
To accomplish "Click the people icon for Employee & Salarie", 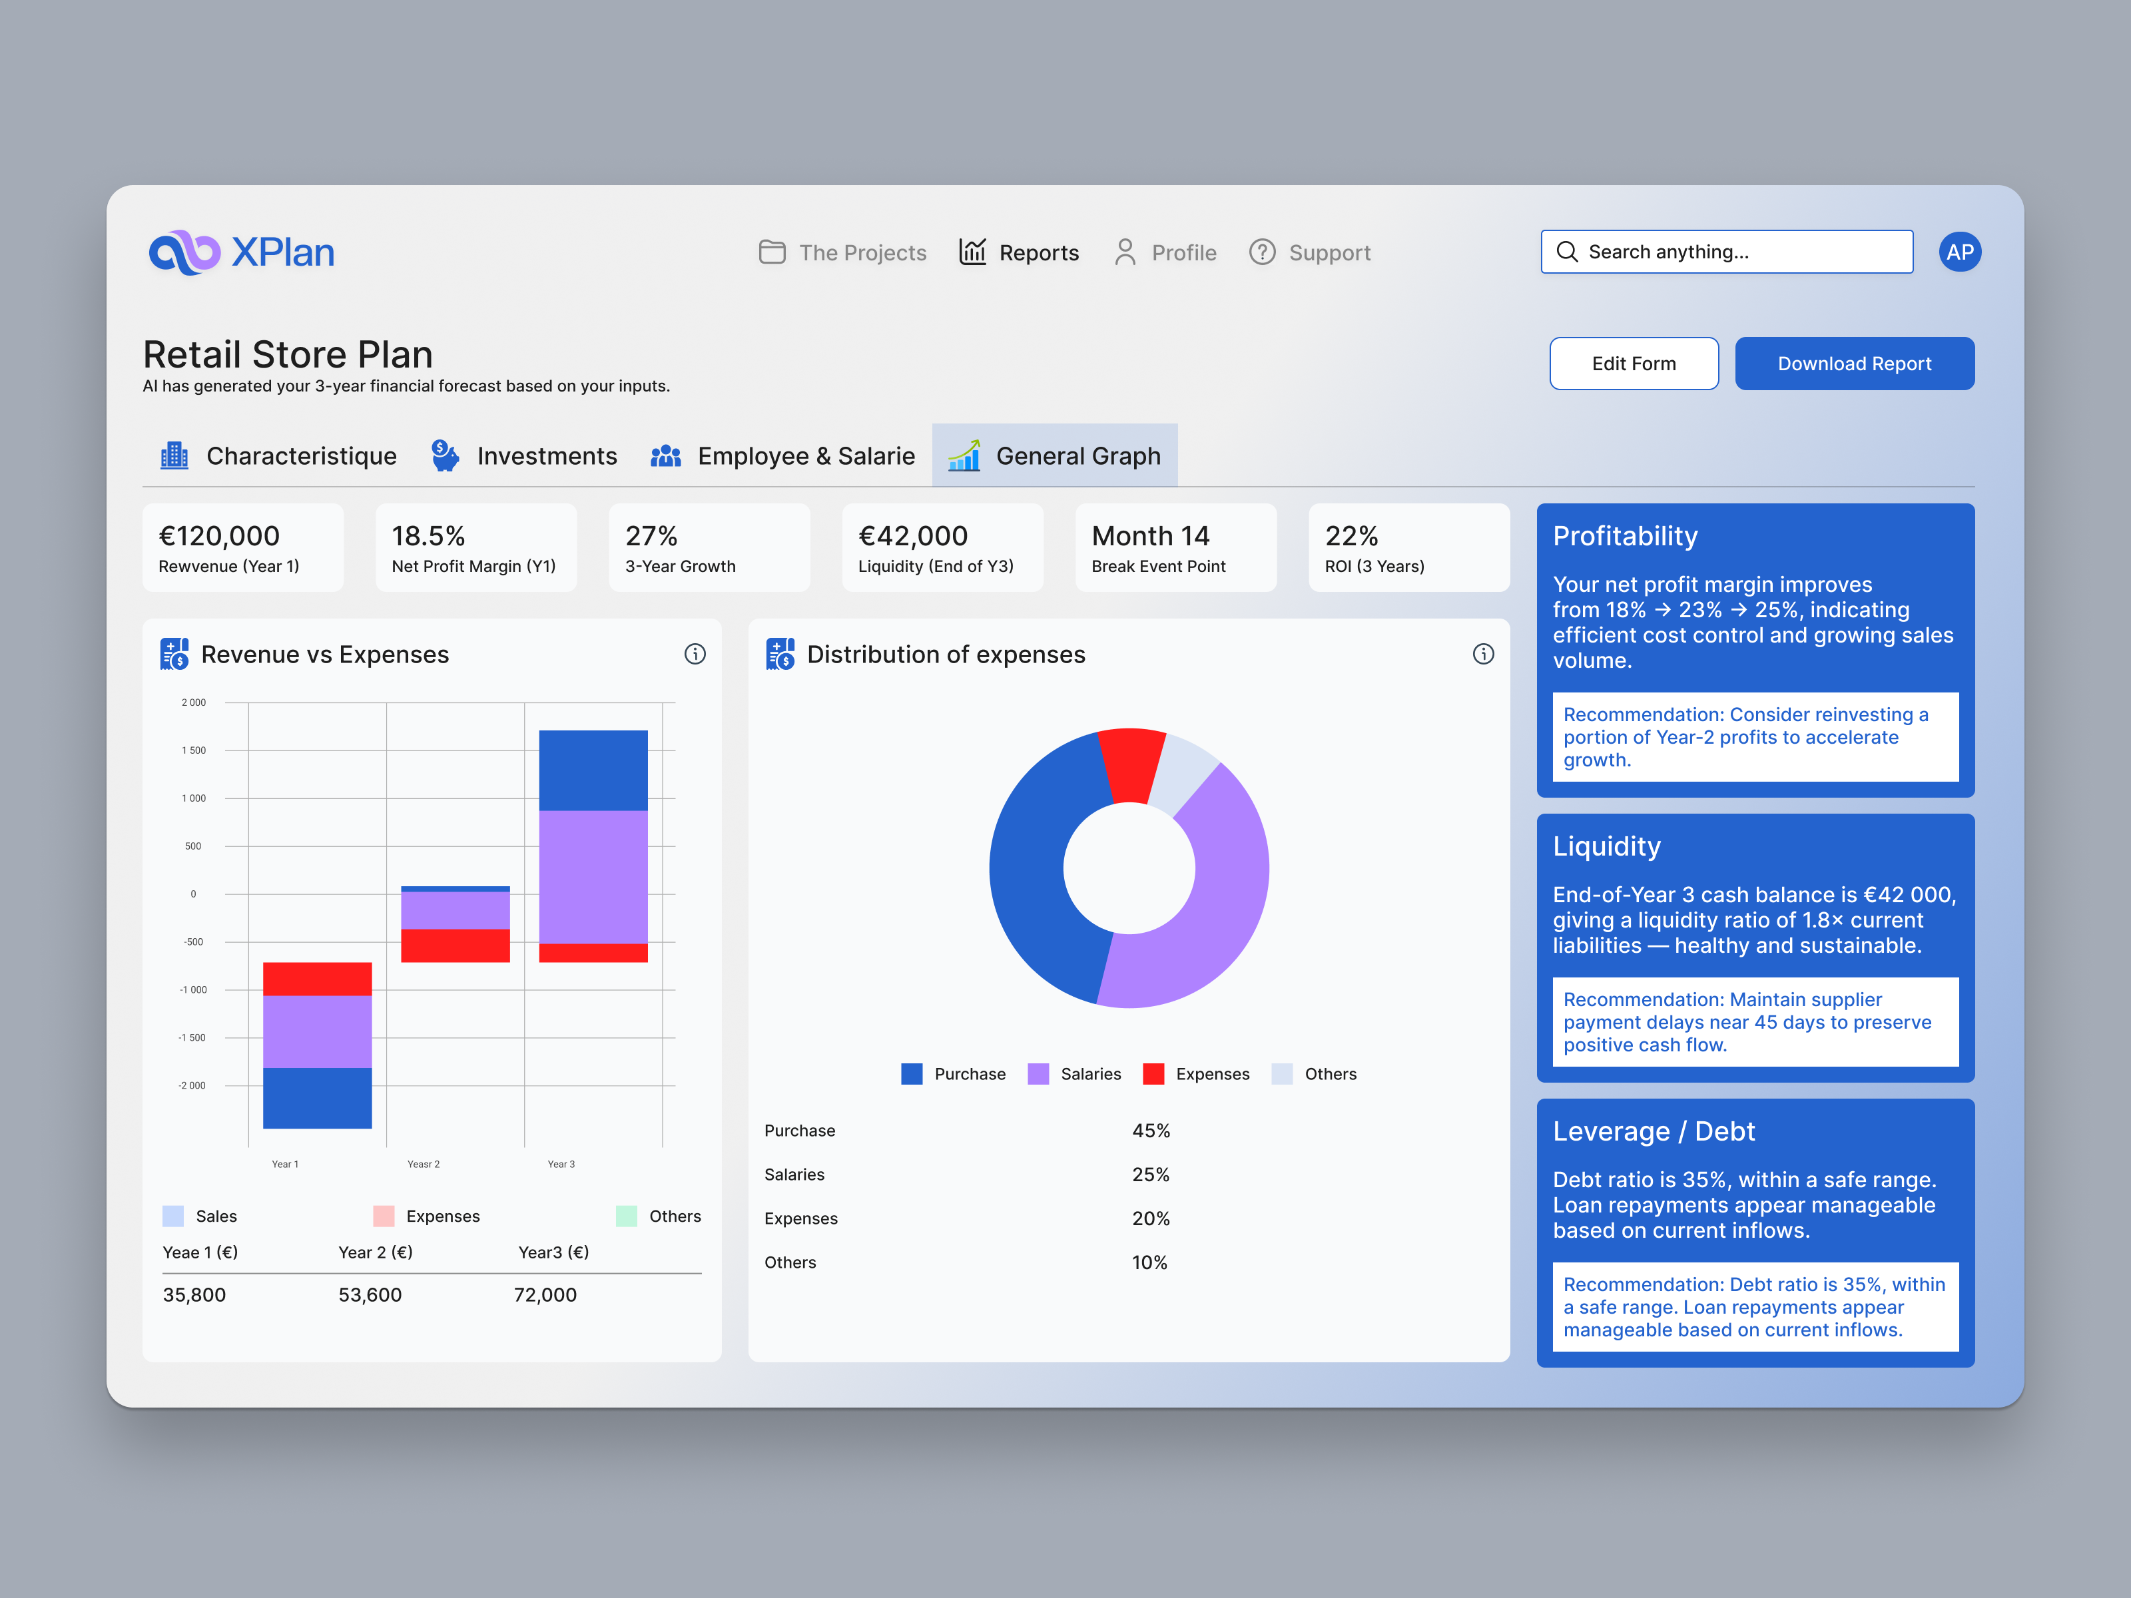I will 666,455.
